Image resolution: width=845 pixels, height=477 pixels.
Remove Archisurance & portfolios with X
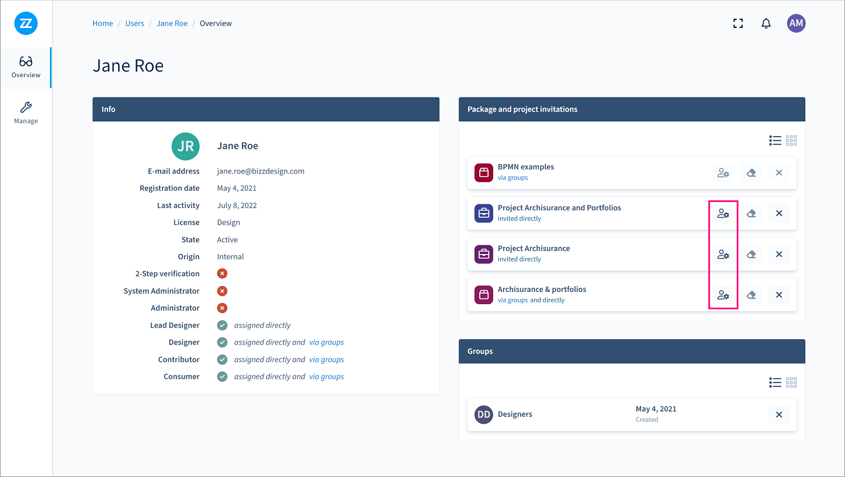click(779, 295)
